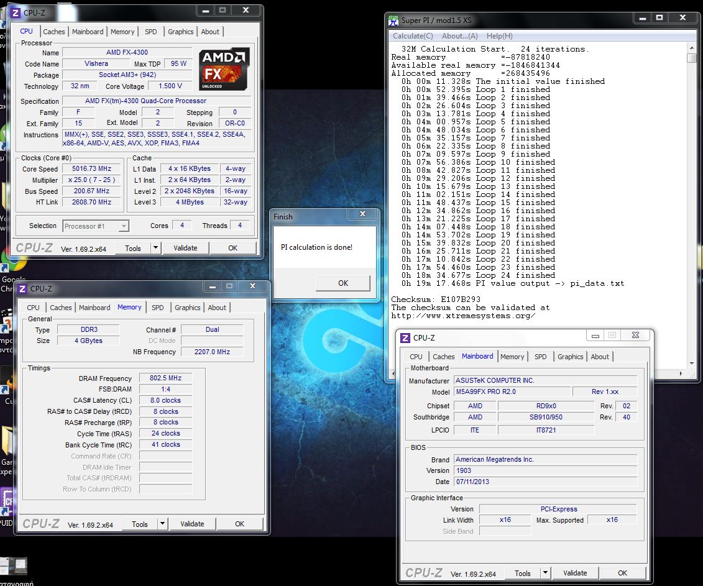Click the Tools button in the CPU-Z Memory window

140,524
